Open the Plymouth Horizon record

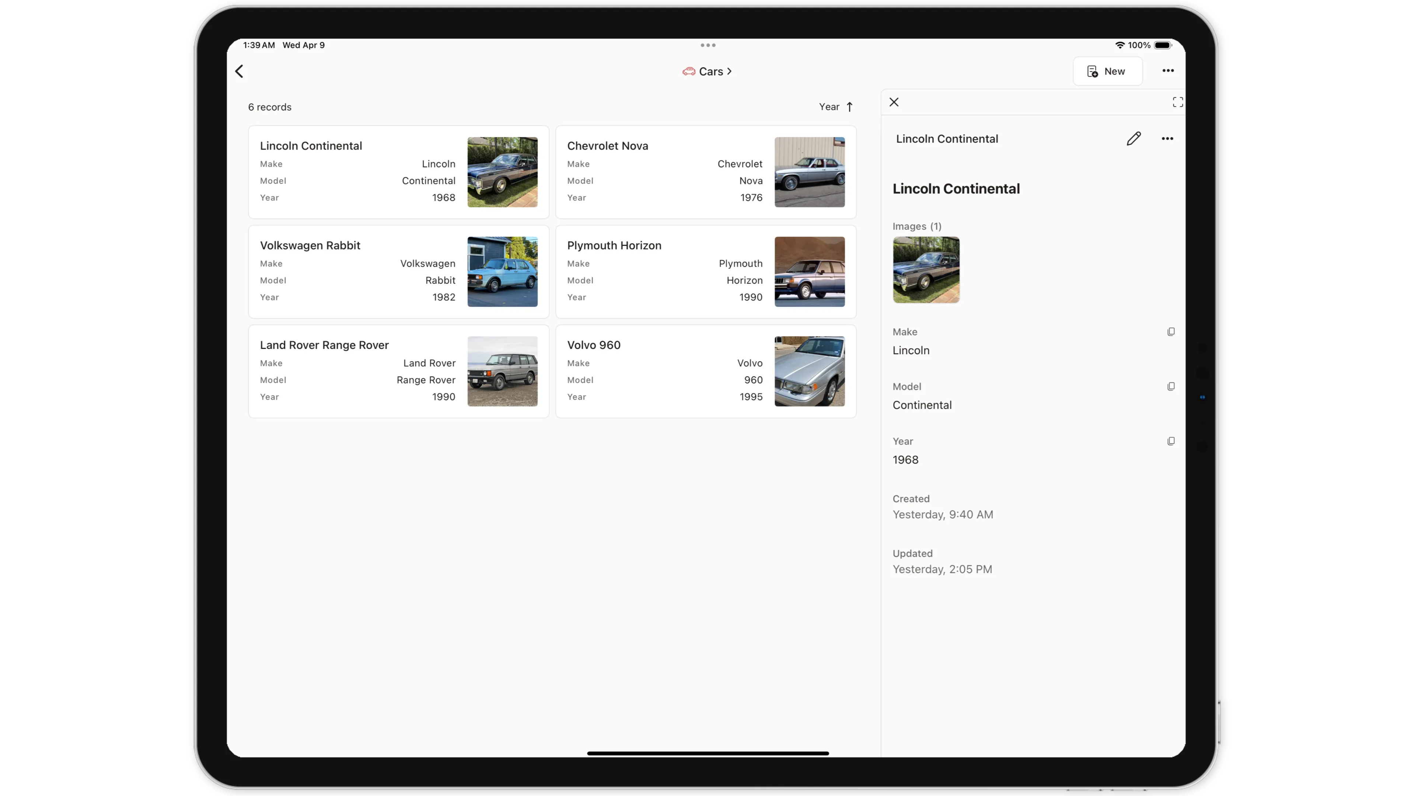click(x=705, y=272)
